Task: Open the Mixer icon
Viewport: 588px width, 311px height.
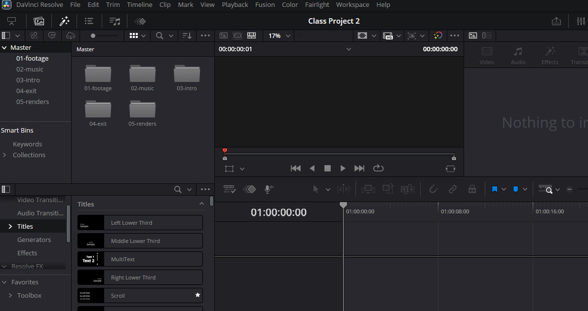Action: [581, 21]
